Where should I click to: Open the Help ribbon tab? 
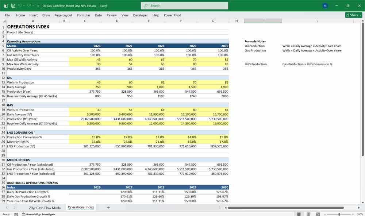156,15
